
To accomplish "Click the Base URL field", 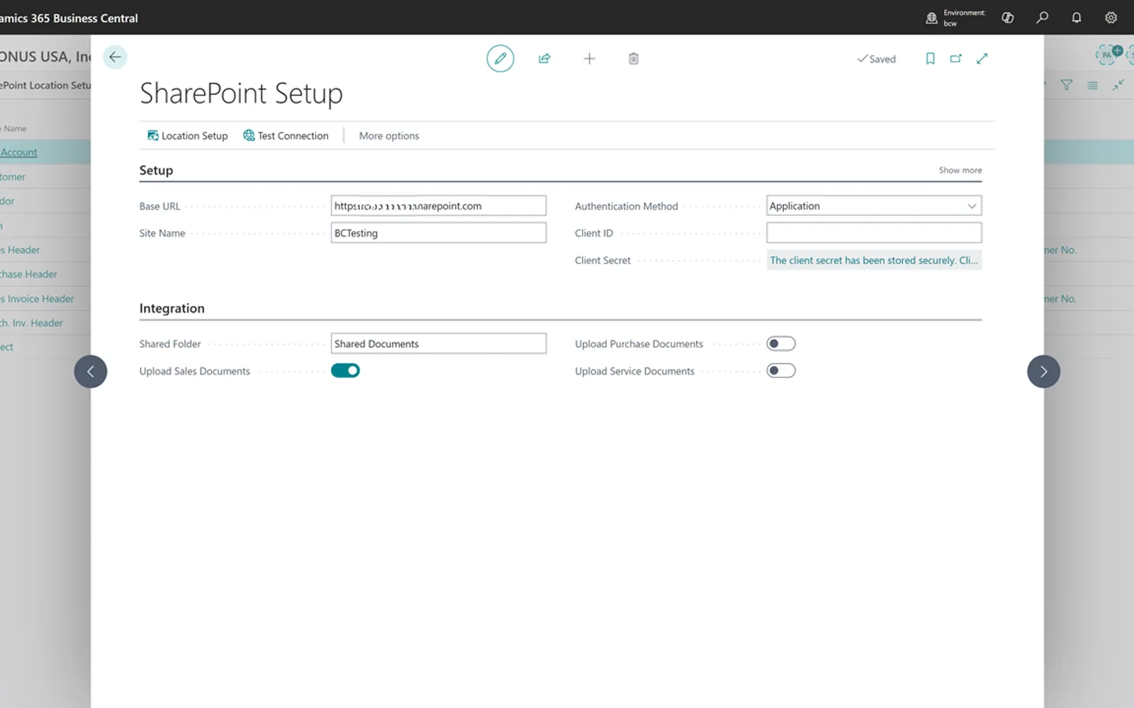I will pyautogui.click(x=438, y=206).
